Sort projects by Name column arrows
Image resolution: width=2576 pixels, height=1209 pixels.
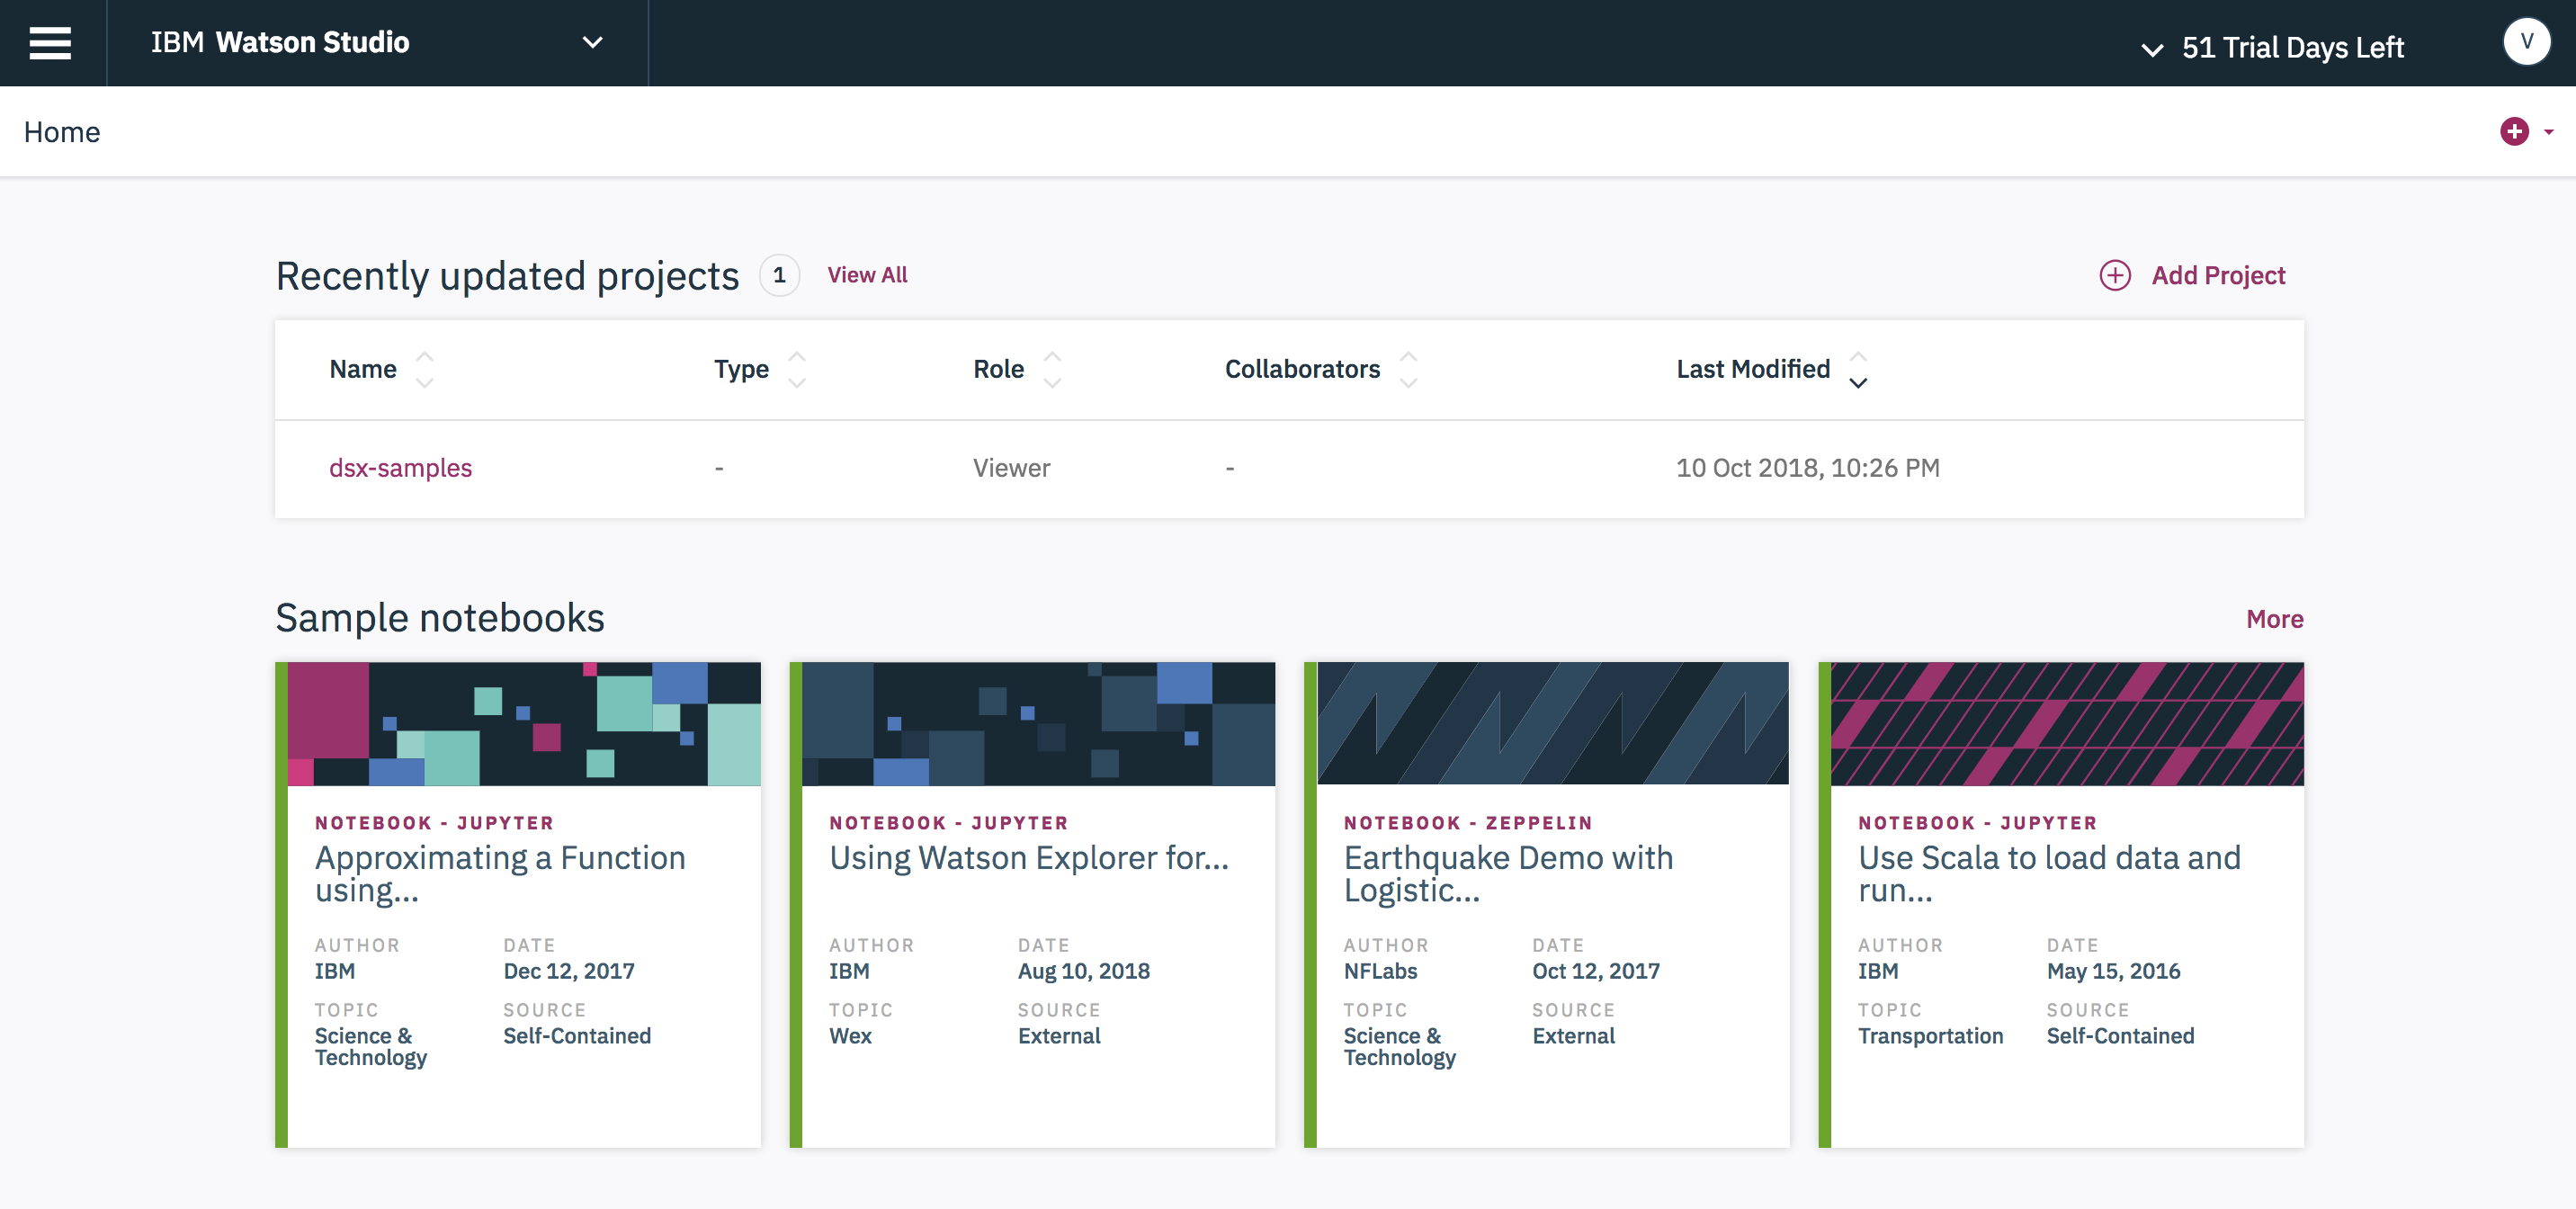[424, 369]
